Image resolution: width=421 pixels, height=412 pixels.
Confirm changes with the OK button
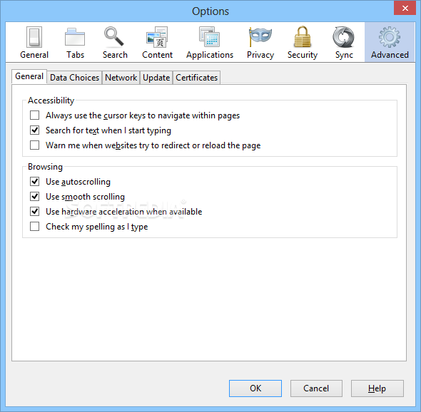point(255,388)
